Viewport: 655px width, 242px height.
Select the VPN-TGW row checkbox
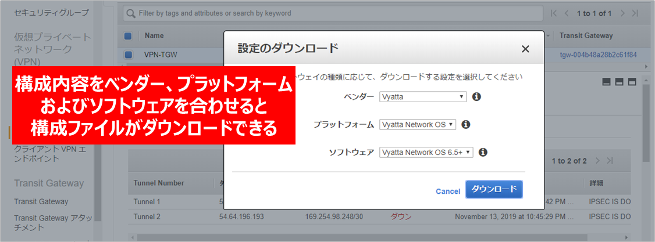coord(128,55)
